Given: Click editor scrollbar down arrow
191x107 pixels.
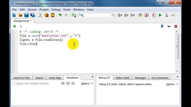Looking at the screenshot, I should coord(177,71).
